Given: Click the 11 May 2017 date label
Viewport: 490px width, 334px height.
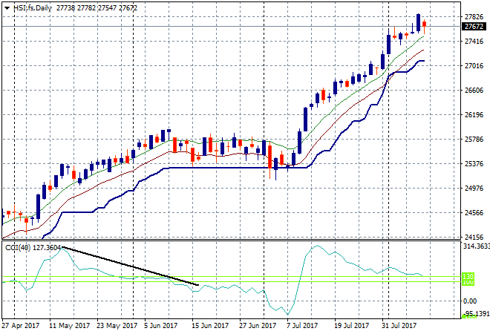Looking at the screenshot, I should pos(69,326).
